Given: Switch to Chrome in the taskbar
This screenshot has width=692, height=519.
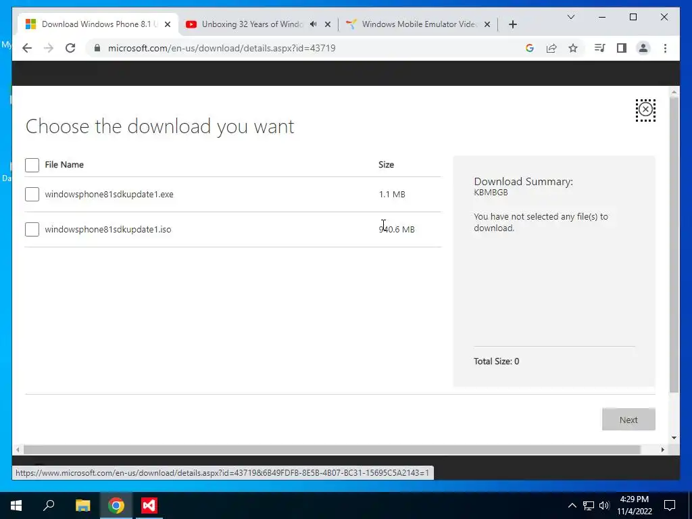Looking at the screenshot, I should click(x=116, y=505).
